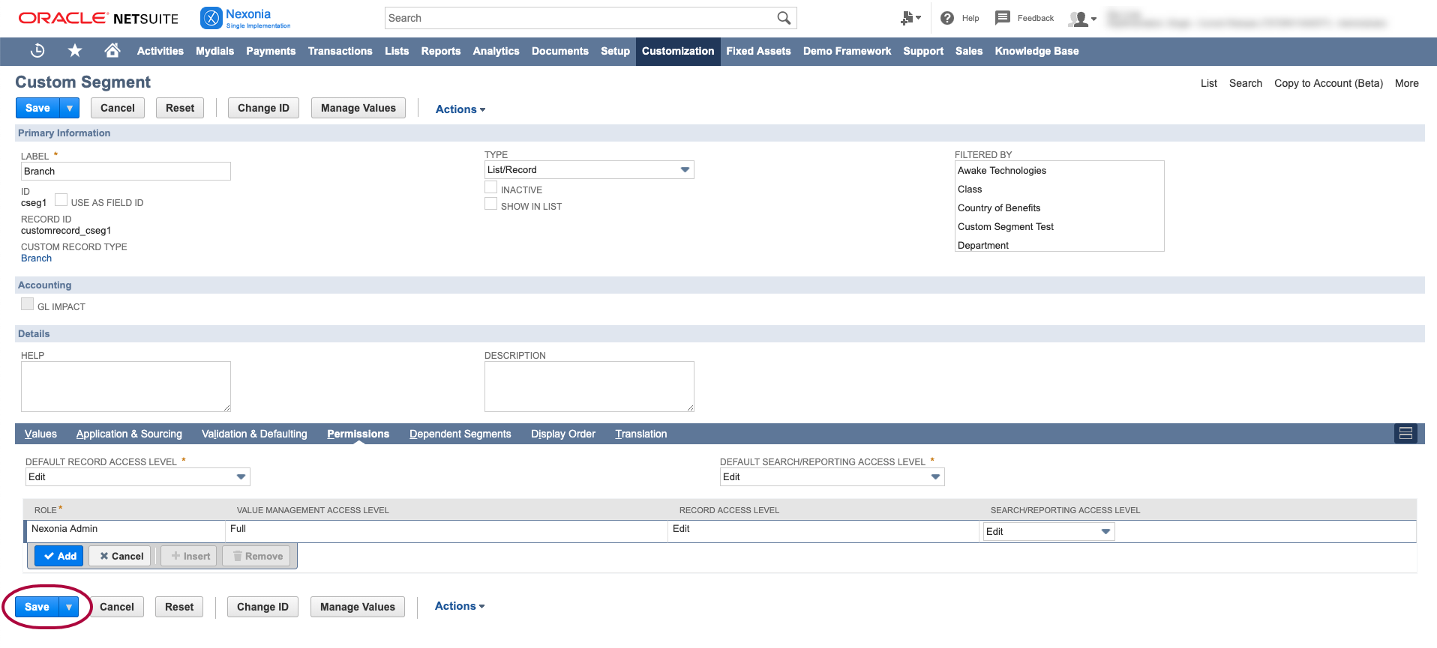
Task: Open the Transactions menu
Action: 340,51
